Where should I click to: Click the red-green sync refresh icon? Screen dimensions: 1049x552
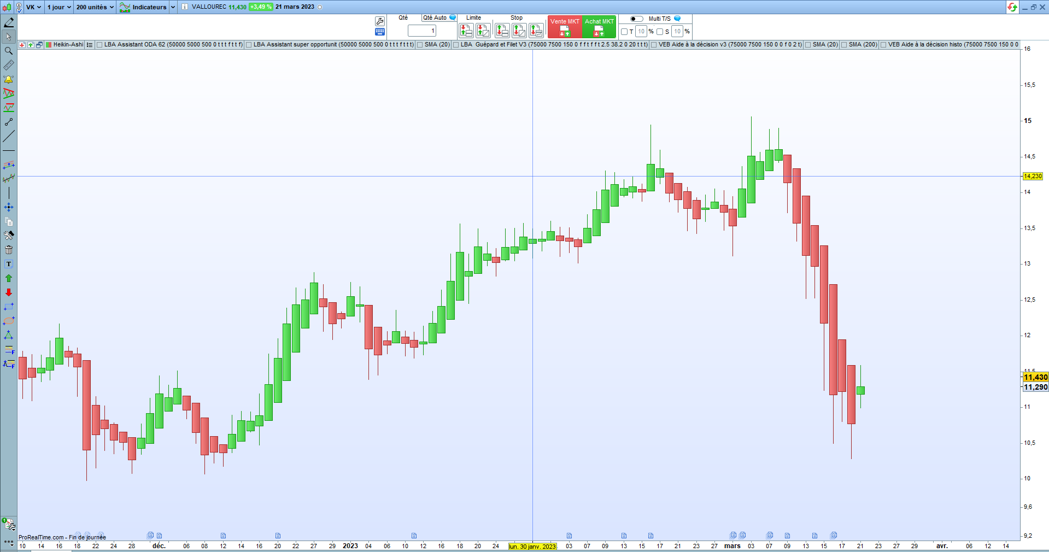click(x=1012, y=7)
